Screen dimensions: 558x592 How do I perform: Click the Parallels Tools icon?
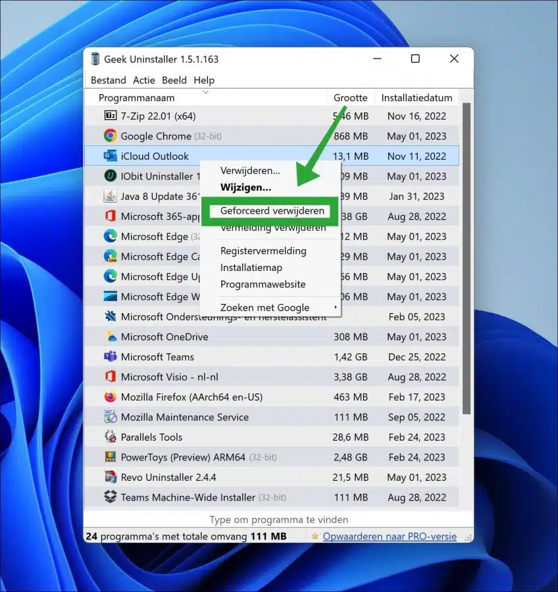(111, 437)
